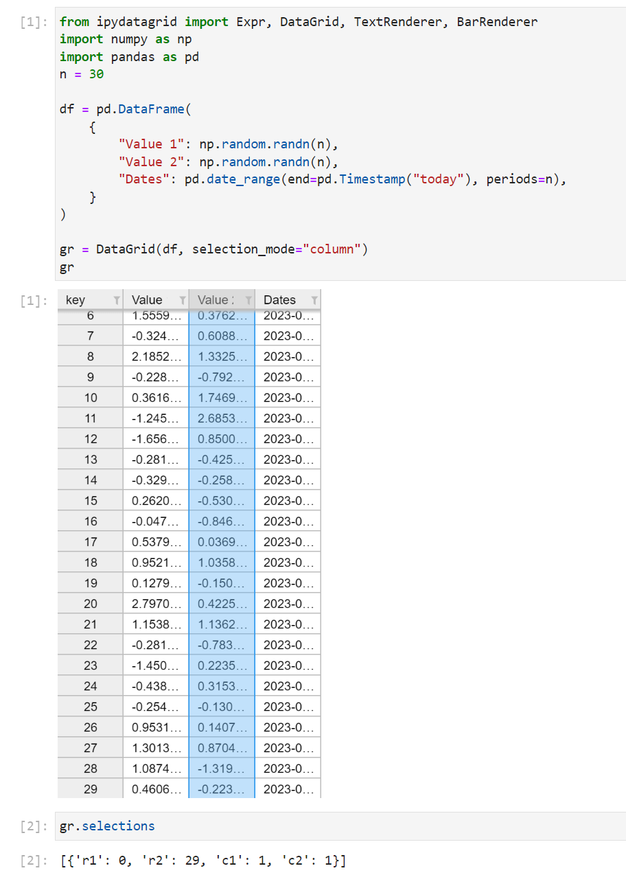Select the key column header

click(79, 299)
